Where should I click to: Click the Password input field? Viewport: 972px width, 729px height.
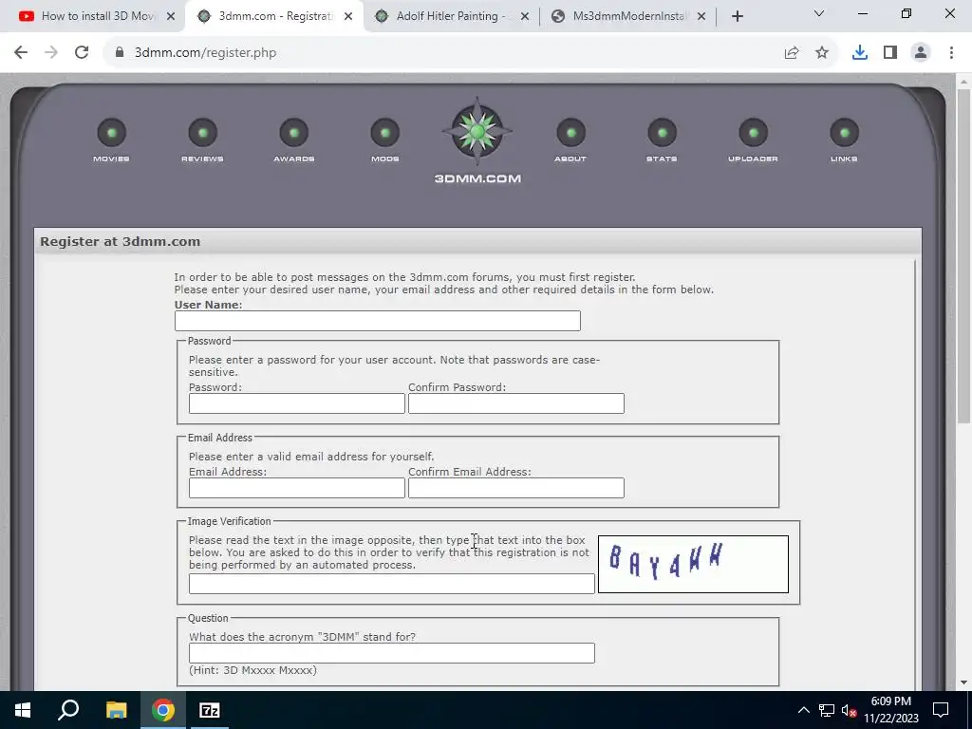pos(297,403)
